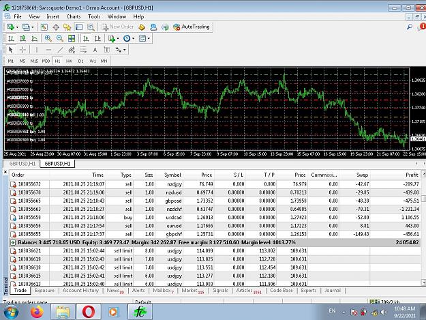The height and width of the screenshot is (320, 426).
Task: Select the crosshair tool
Action: (x=22, y=50)
